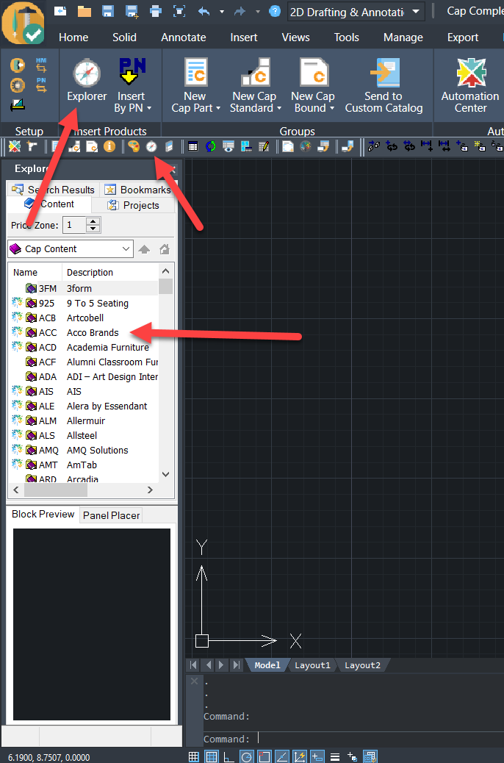Click the globe toolbar icon
Viewport: 504px width, 763px height.
click(306, 146)
